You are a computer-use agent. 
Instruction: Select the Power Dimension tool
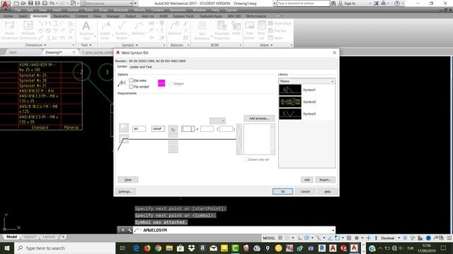click(x=9, y=30)
